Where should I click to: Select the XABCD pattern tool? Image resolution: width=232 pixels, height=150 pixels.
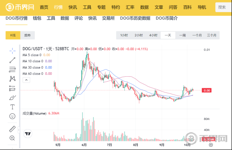pyautogui.click(x=13, y=79)
